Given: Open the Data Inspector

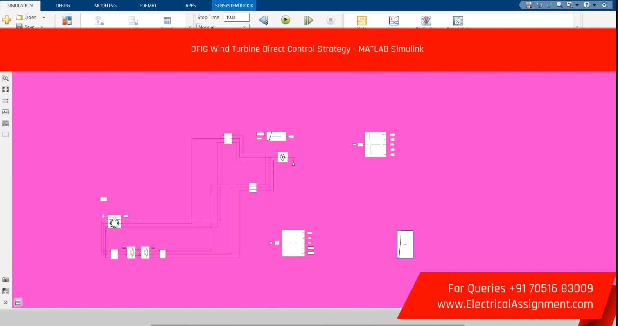Looking at the screenshot, I should point(362,21).
